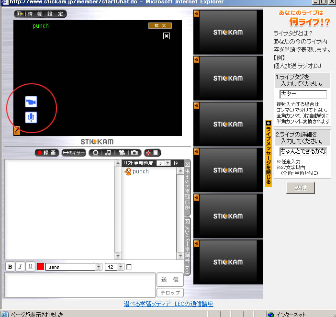Open the font size 12 dropdown
This screenshot has height=317, width=336.
tap(121, 267)
